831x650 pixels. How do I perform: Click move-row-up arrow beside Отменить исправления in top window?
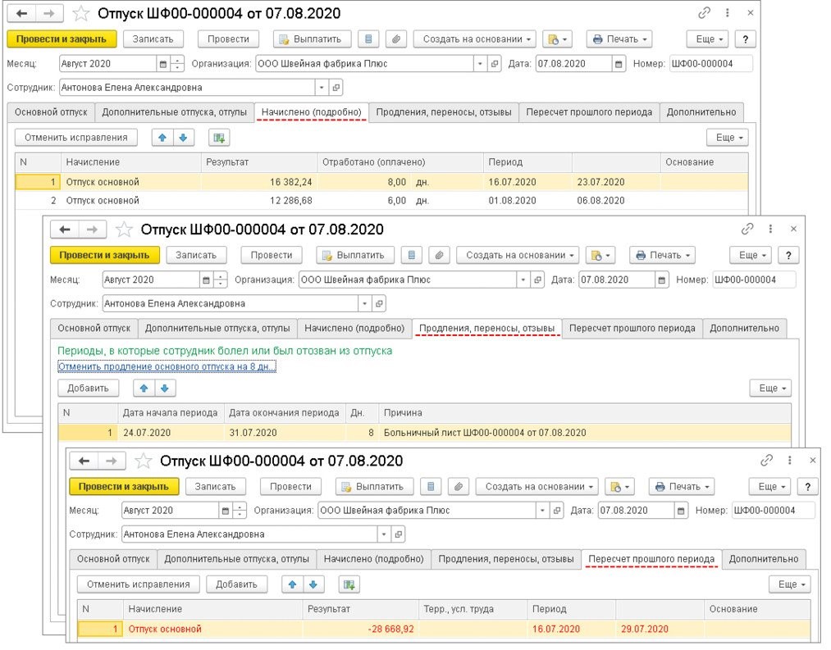coord(162,138)
